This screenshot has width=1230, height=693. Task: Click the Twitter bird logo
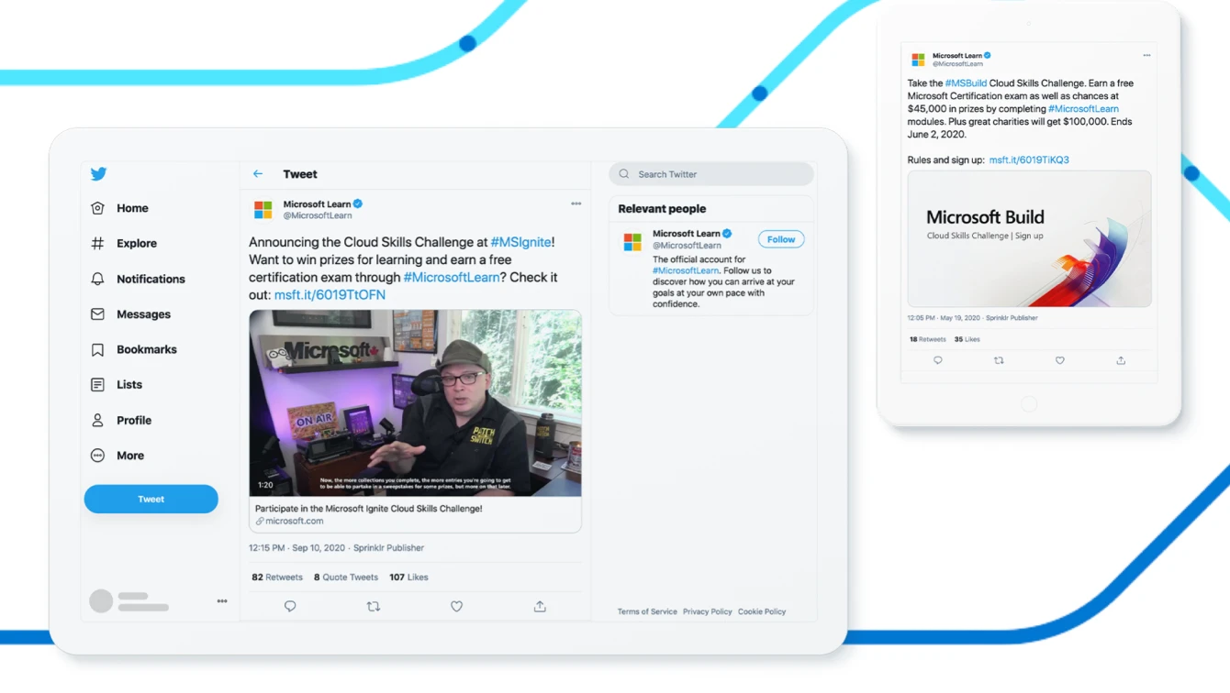[98, 173]
